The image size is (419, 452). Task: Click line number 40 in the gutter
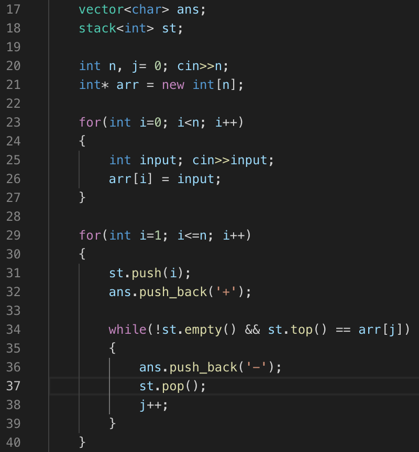[x=13, y=443]
